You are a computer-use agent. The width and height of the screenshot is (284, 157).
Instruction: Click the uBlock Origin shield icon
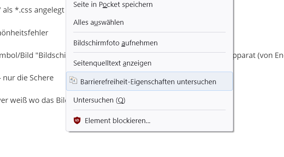(x=77, y=121)
